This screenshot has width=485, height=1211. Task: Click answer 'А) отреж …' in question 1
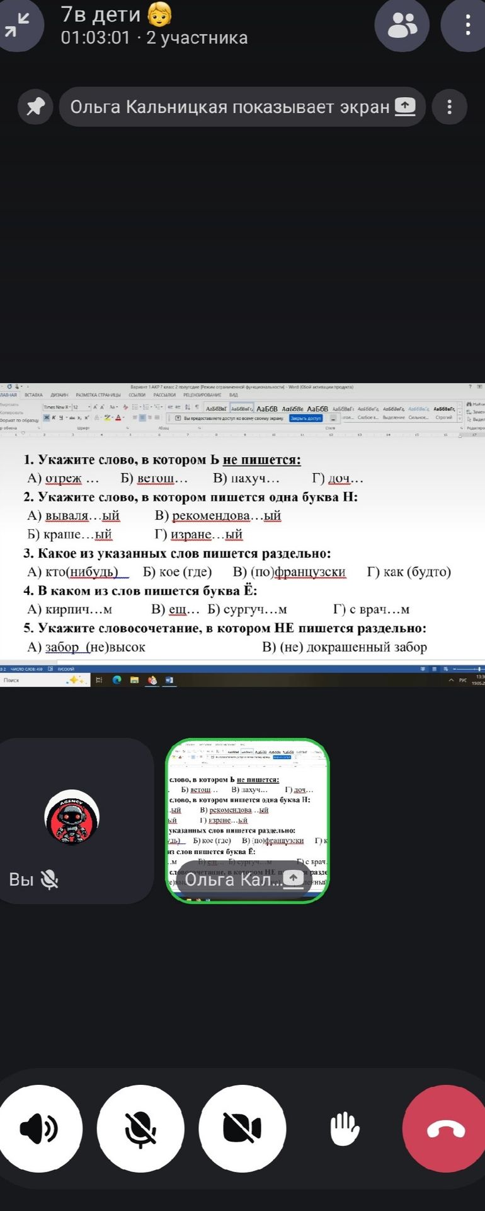click(x=63, y=479)
